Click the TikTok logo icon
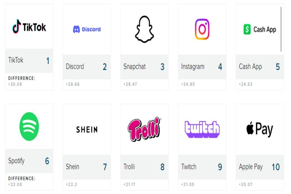Image resolution: width=291 pixels, height=194 pixels. click(29, 27)
